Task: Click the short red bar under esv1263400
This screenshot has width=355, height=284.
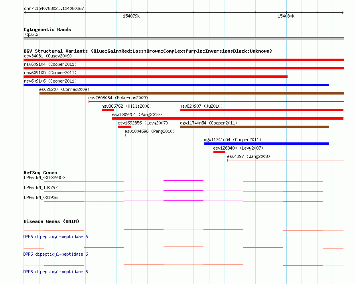Action: tap(219, 152)
